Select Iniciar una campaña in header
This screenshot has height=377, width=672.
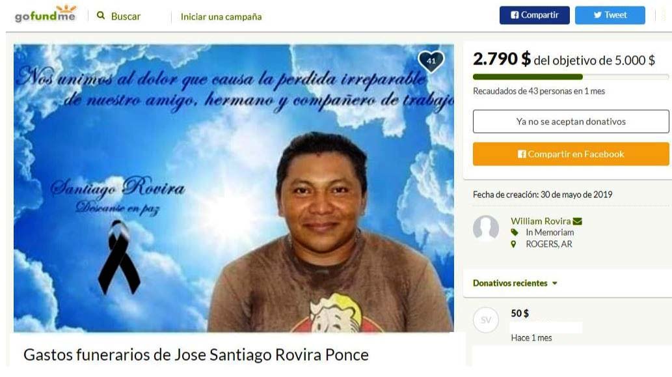pos(221,17)
